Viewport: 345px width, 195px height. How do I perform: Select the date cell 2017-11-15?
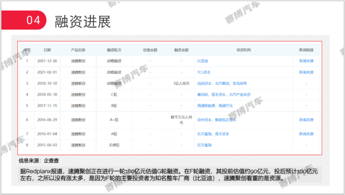coord(47,106)
